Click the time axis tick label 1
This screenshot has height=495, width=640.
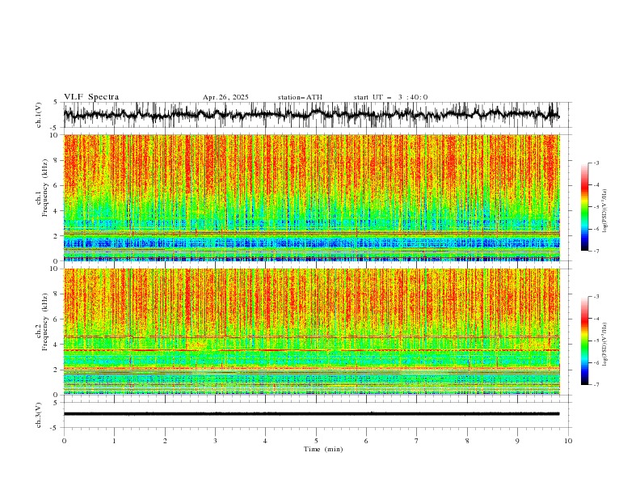tap(114, 441)
